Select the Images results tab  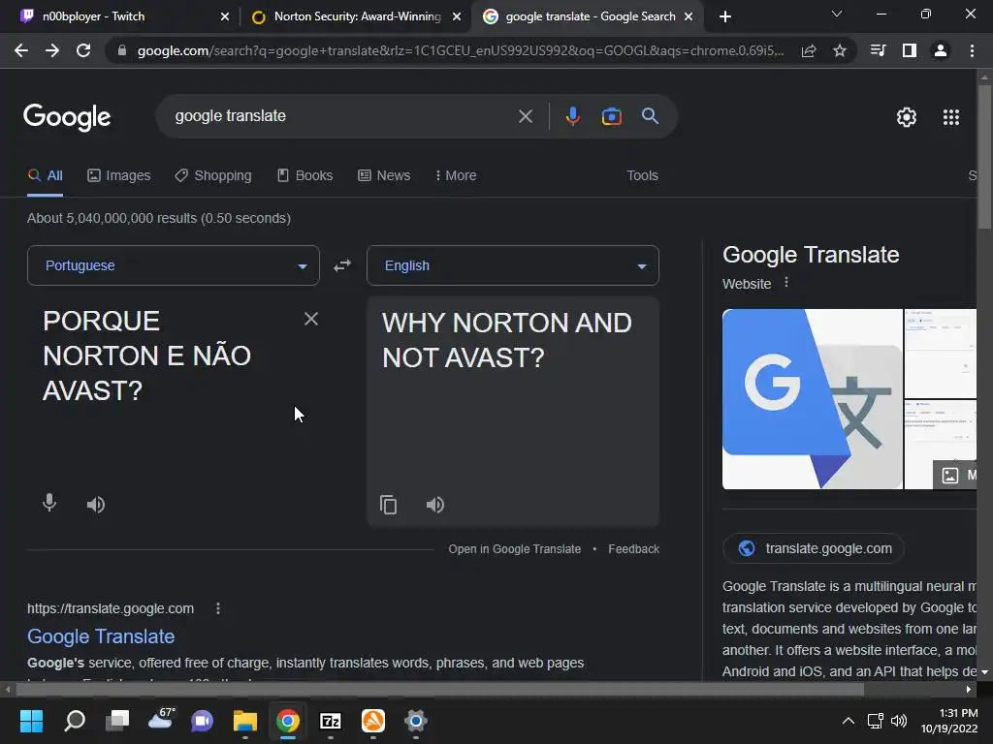tap(119, 176)
